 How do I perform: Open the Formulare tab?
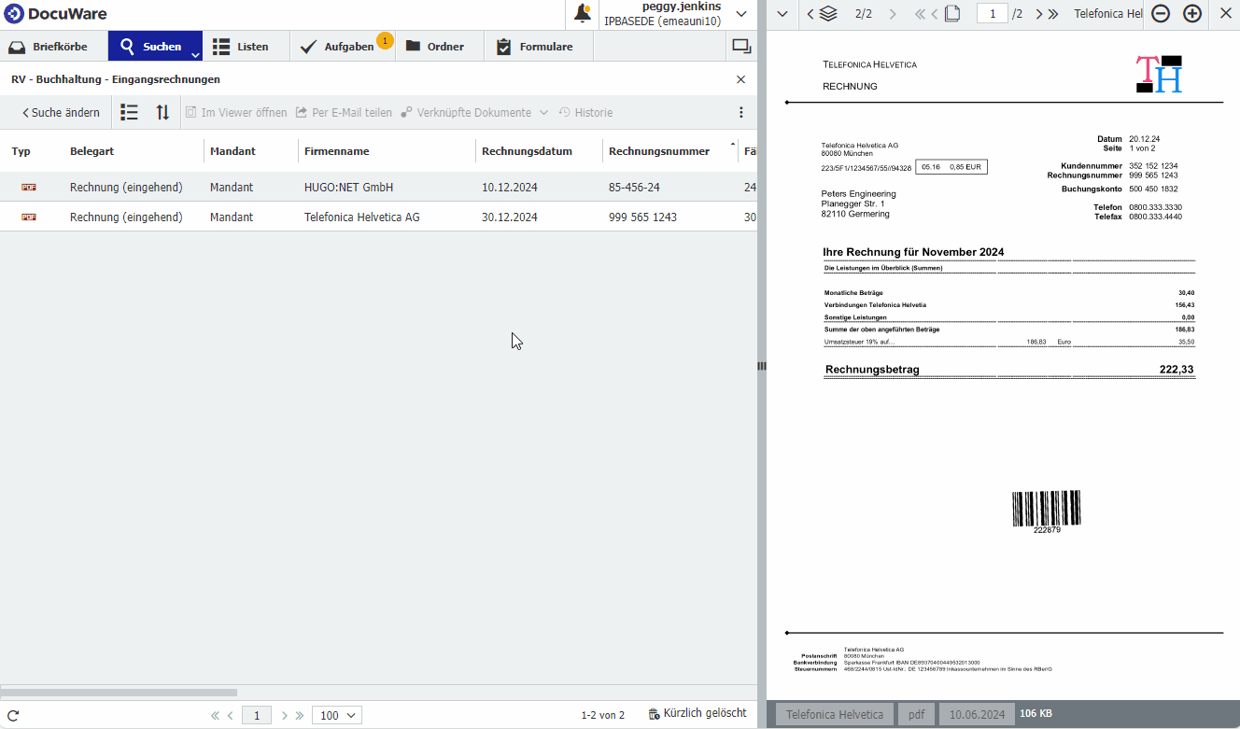pyautogui.click(x=534, y=47)
